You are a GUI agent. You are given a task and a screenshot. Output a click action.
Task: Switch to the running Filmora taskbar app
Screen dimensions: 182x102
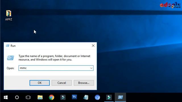point(109,97)
